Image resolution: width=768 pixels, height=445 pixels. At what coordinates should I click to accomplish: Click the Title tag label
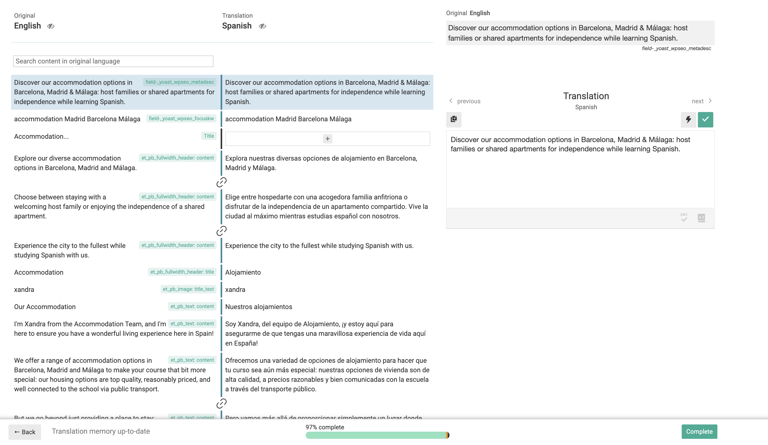[209, 136]
